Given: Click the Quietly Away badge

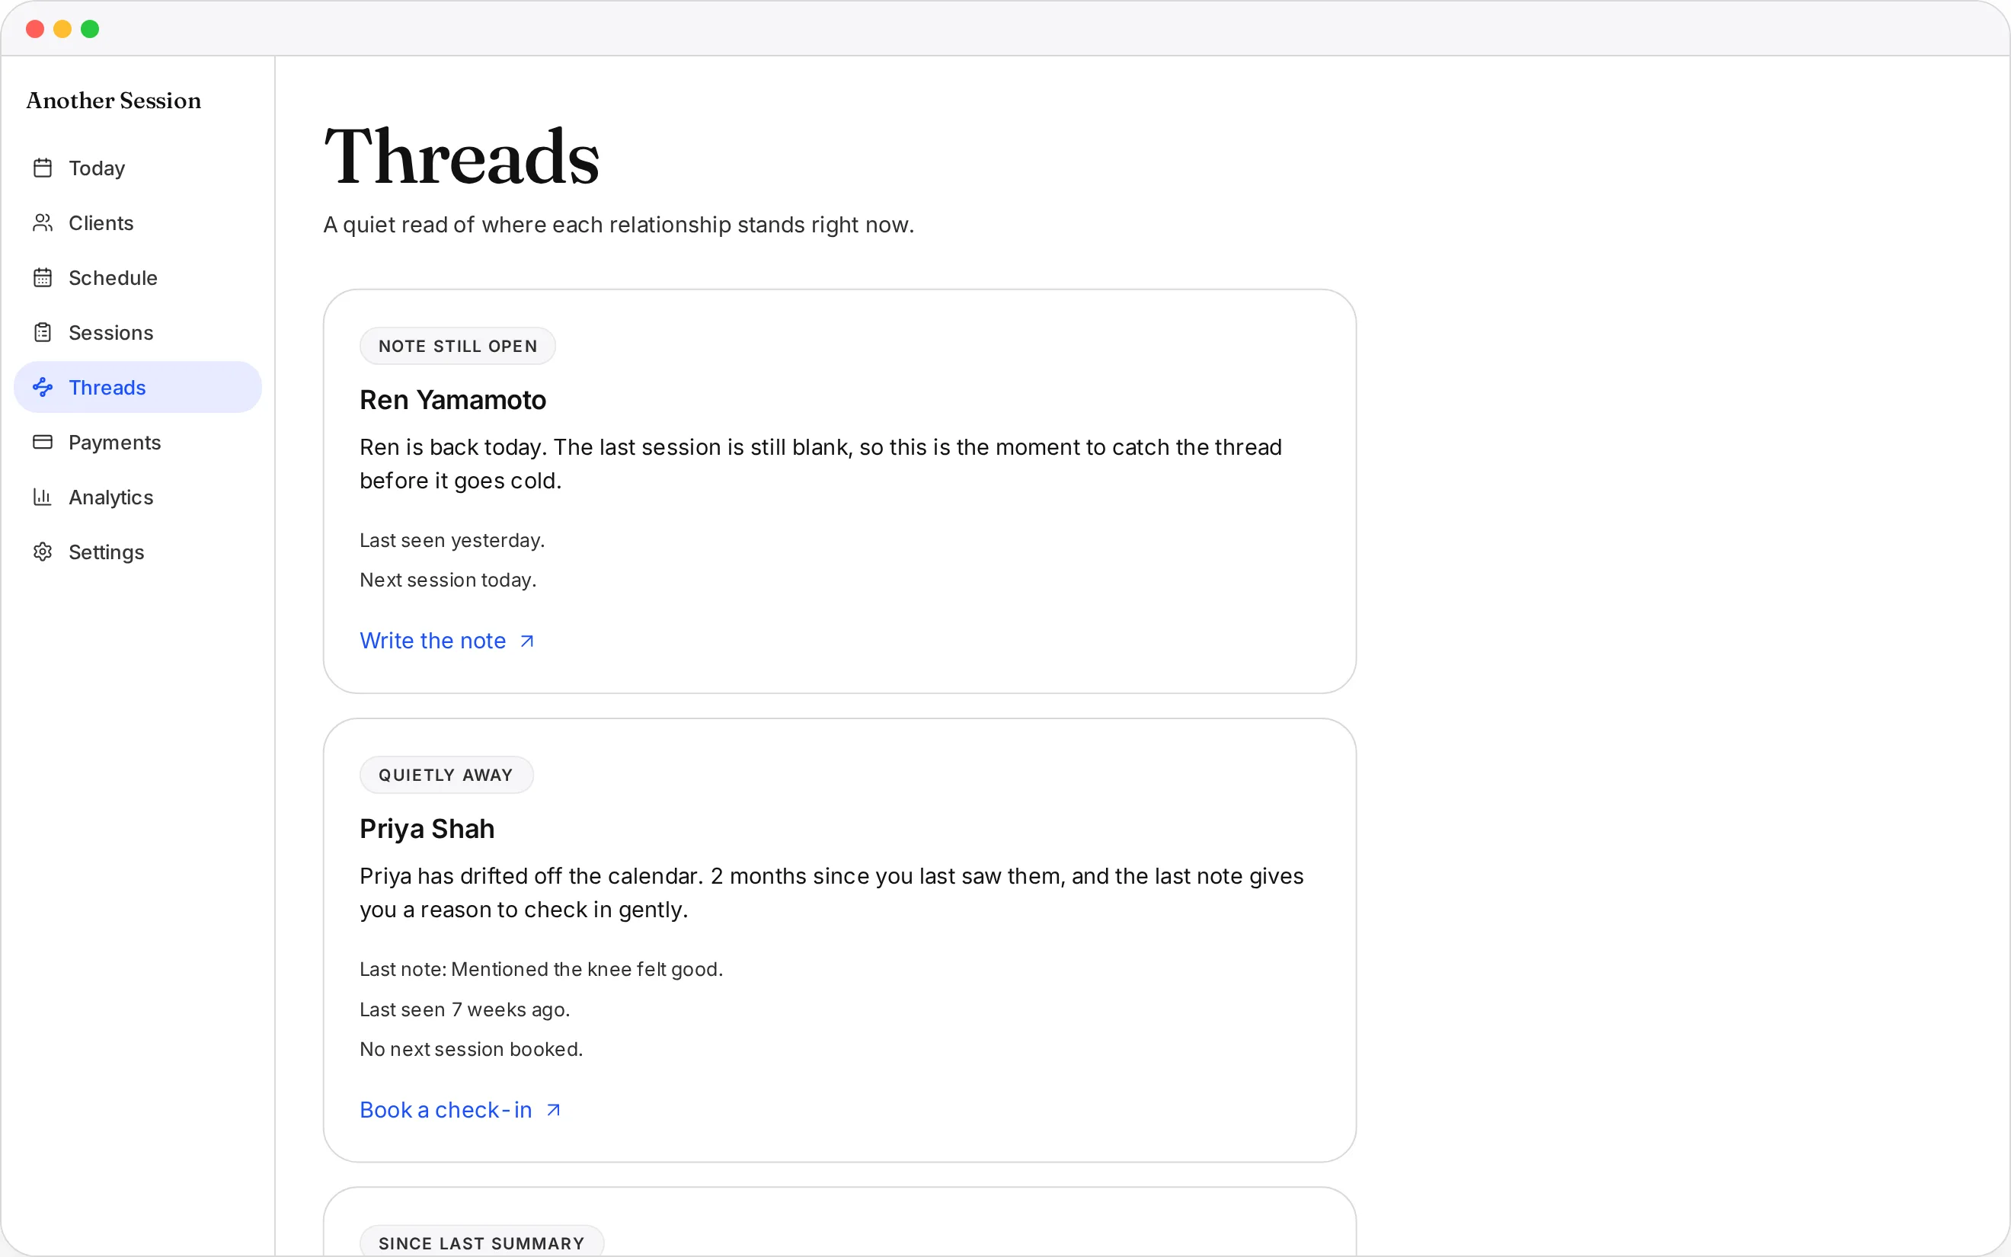Looking at the screenshot, I should [x=446, y=775].
